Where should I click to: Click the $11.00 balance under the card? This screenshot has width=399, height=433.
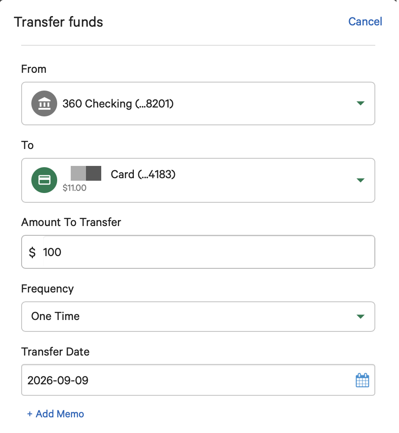point(74,188)
